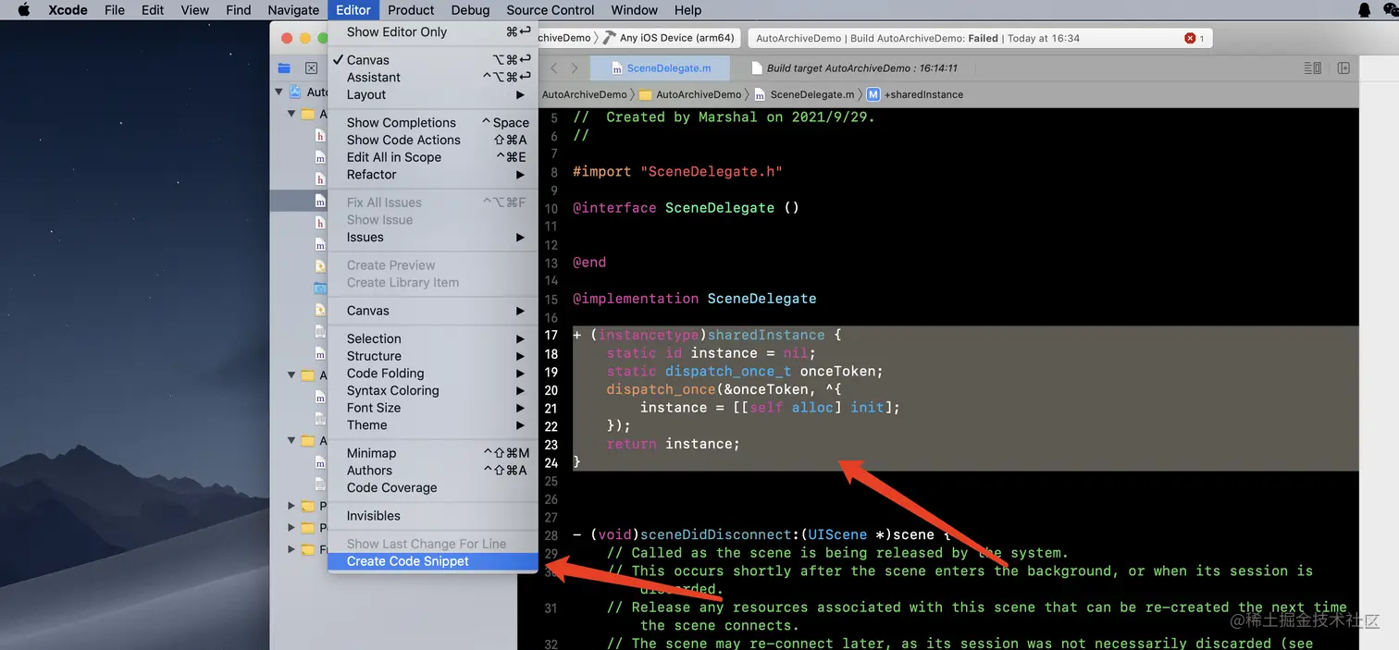1399x650 pixels.
Task: Go forward with editor navigation arrow
Action: [x=575, y=68]
